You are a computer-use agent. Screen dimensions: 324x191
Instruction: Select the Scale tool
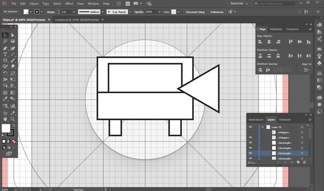pyautogui.click(x=13, y=73)
